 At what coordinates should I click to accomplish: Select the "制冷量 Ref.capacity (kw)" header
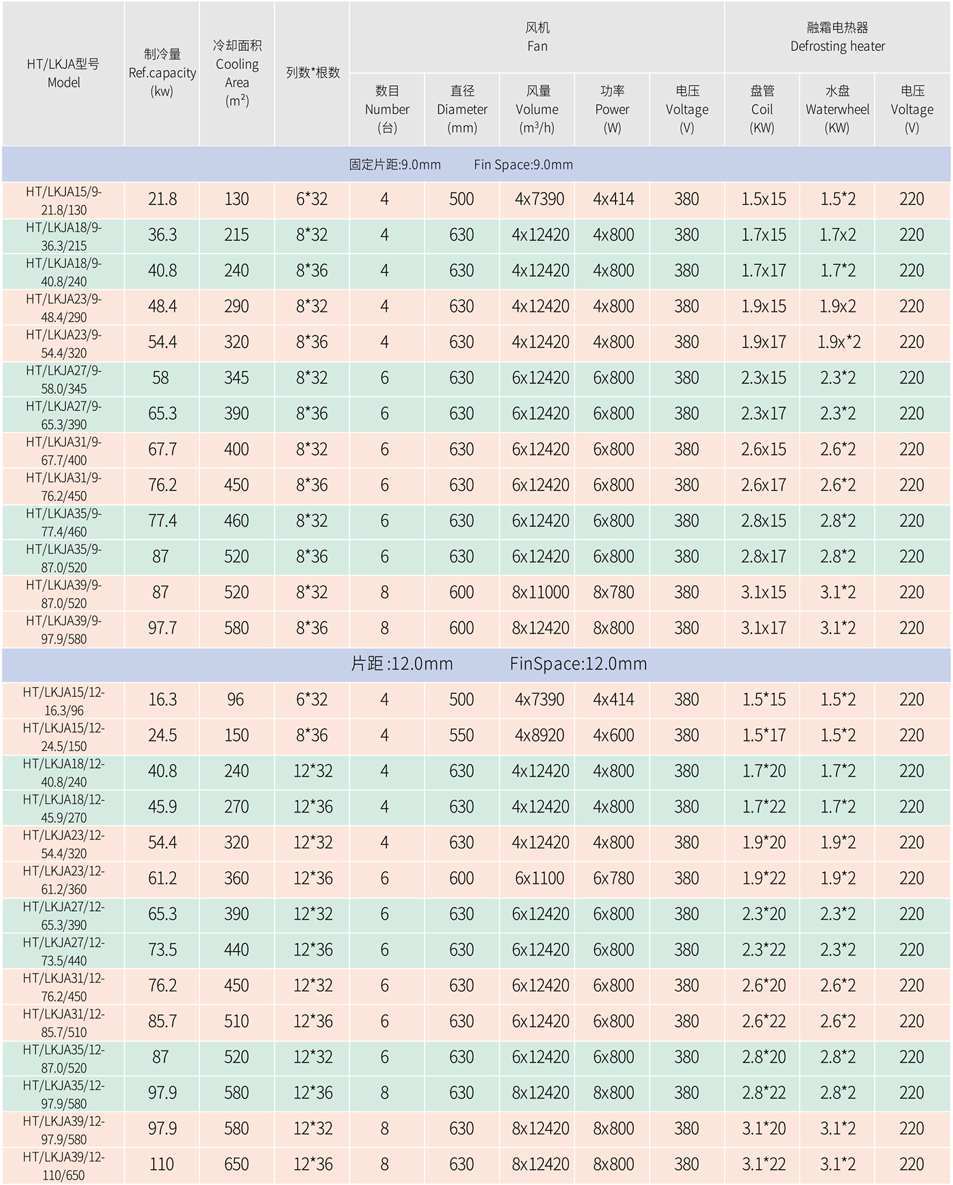tap(162, 72)
